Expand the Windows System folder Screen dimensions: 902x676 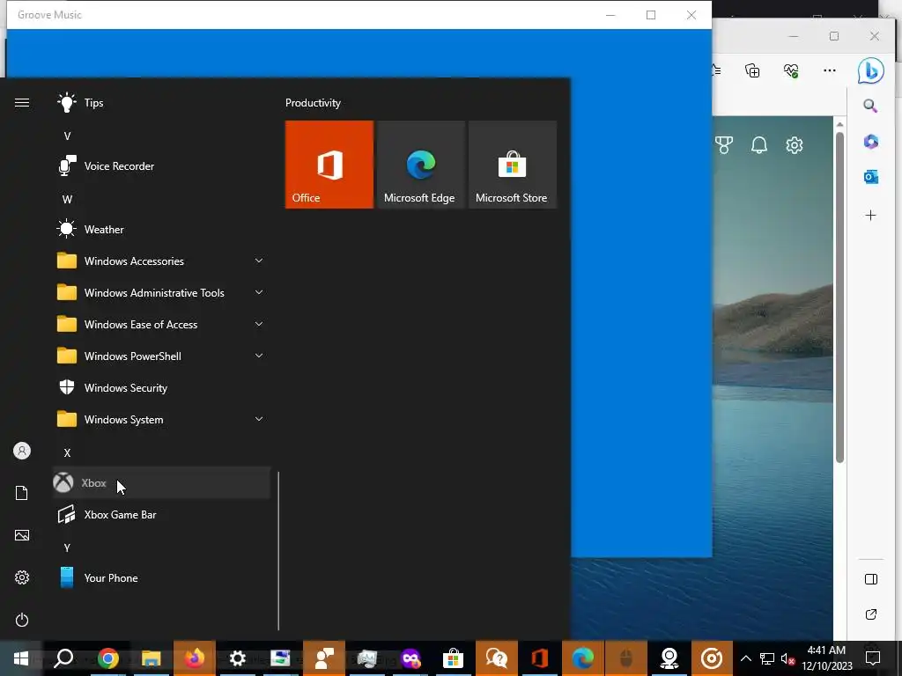[x=162, y=420]
